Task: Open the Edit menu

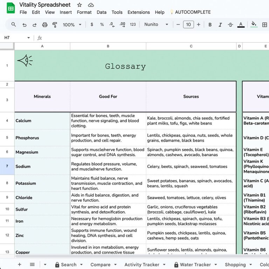Action: (36, 12)
